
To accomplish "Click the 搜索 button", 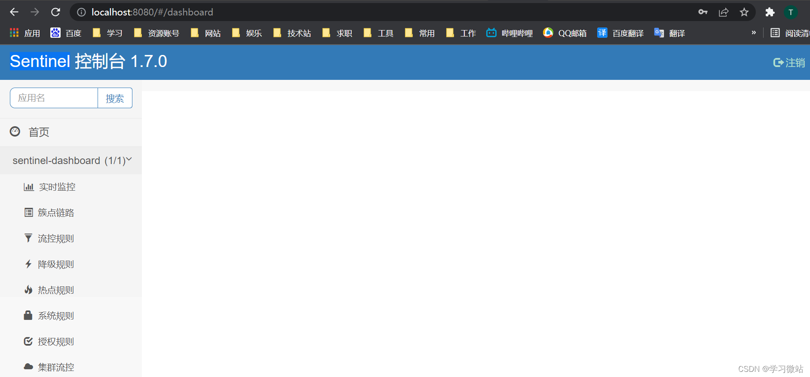I will (x=115, y=98).
